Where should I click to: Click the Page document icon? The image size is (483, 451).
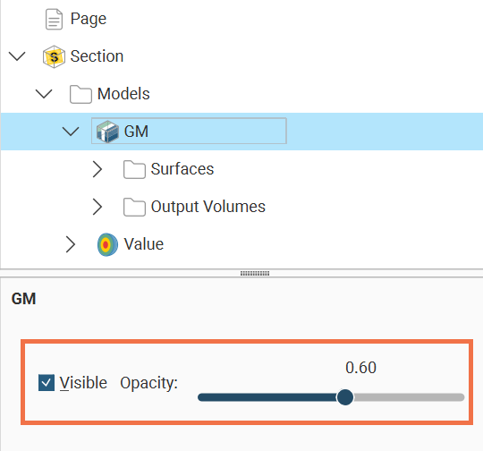[x=54, y=19]
